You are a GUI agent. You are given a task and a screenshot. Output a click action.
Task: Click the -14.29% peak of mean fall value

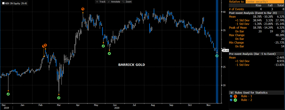coord(268,27)
